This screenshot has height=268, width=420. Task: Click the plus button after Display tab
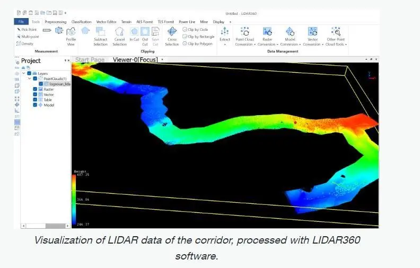230,22
